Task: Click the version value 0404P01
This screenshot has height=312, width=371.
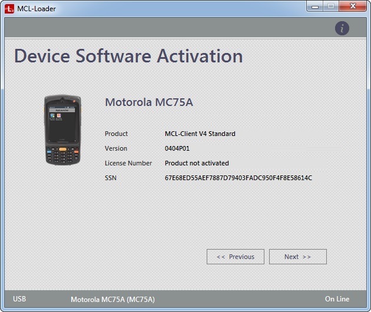Action: tap(177, 148)
